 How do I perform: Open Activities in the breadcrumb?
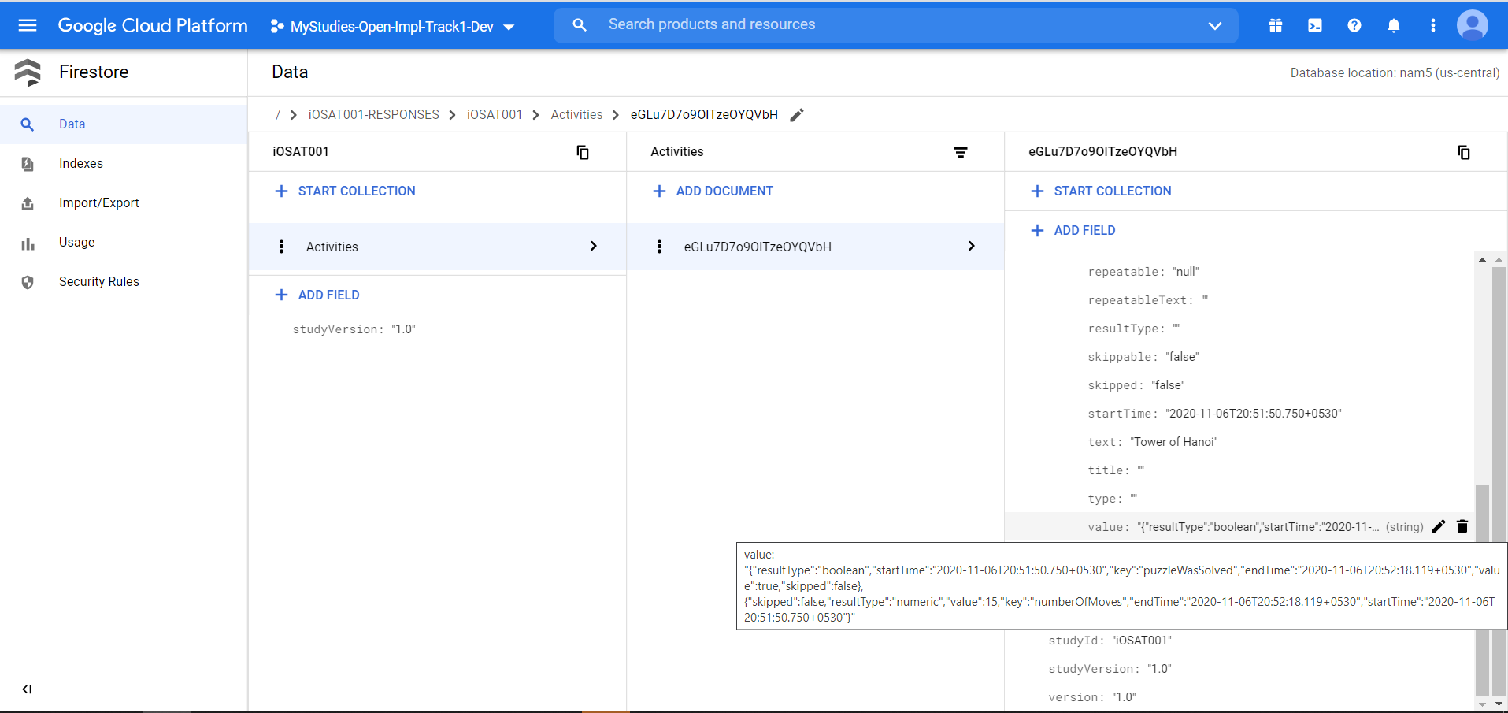576,115
